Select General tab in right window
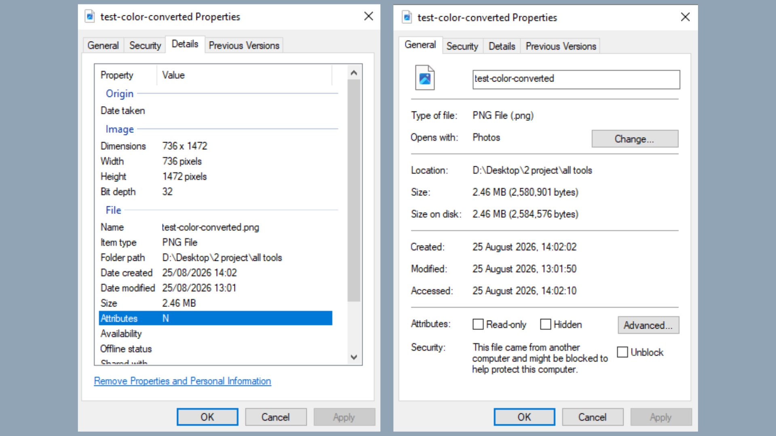 click(x=420, y=45)
